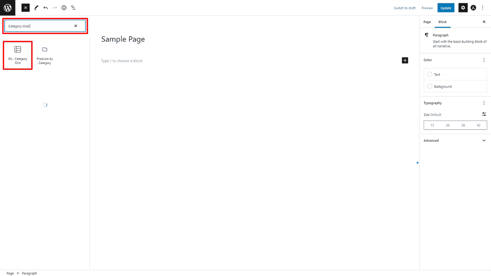Undo the last change

(x=46, y=7)
